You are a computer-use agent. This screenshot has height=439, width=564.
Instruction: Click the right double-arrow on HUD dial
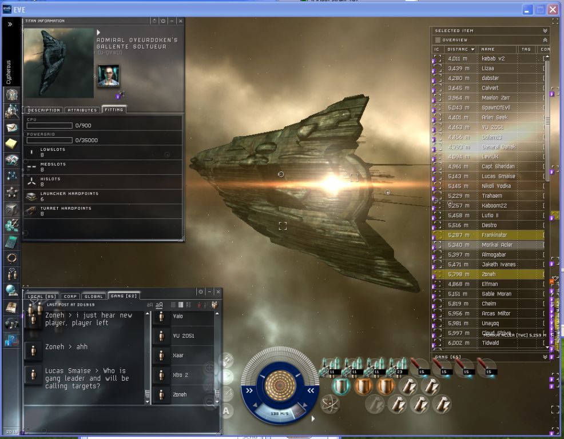(x=311, y=390)
